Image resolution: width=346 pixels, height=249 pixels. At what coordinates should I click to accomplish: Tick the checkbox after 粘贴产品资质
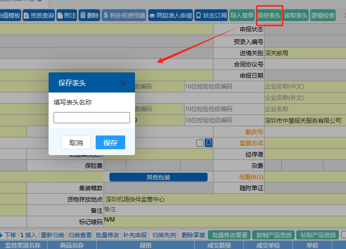click(x=344, y=235)
